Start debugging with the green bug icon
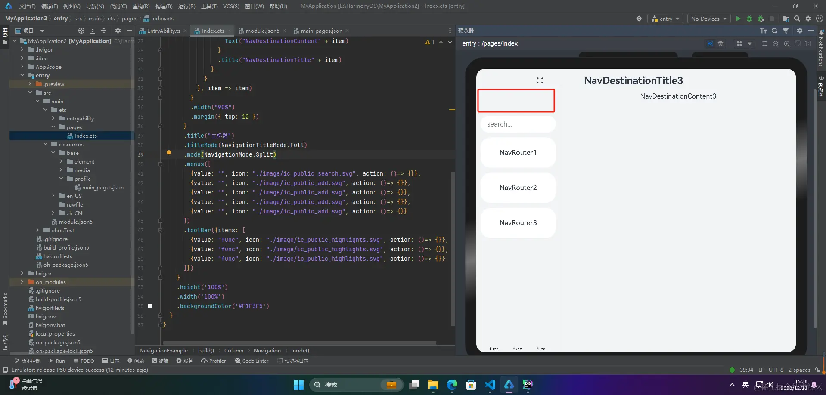Viewport: 826px width, 395px height. pos(749,19)
